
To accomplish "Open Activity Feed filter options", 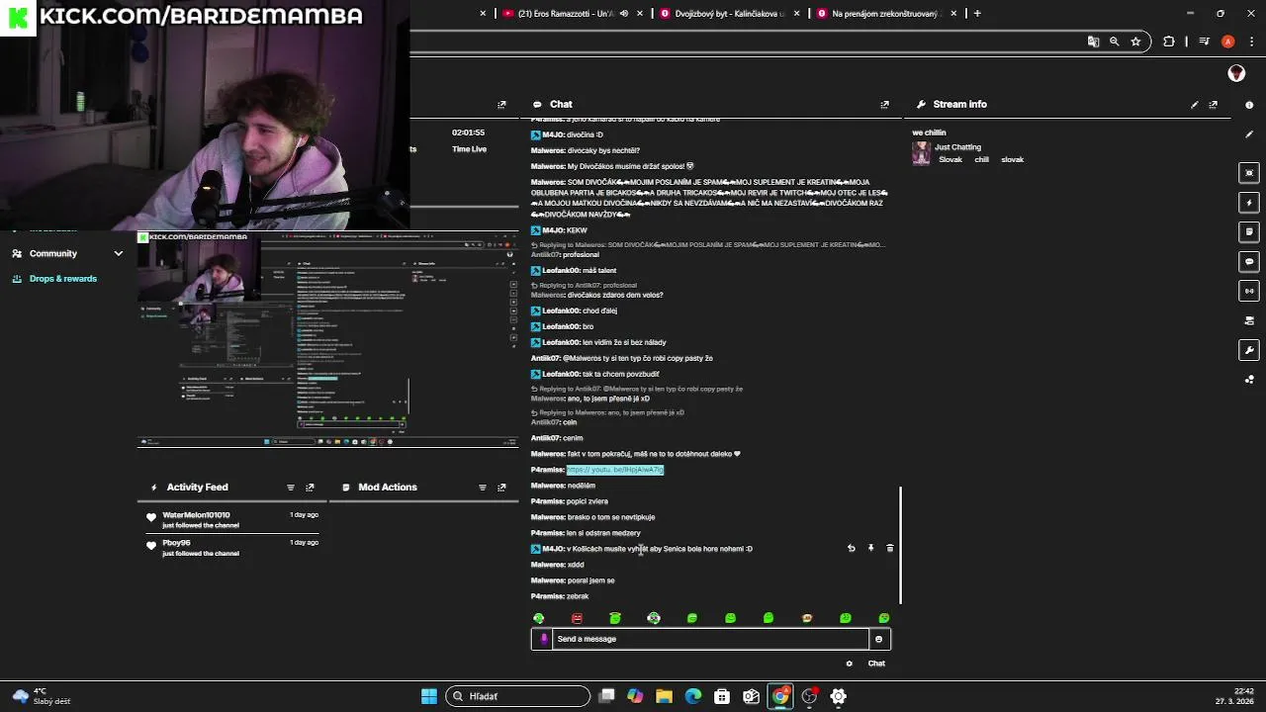I will (290, 488).
